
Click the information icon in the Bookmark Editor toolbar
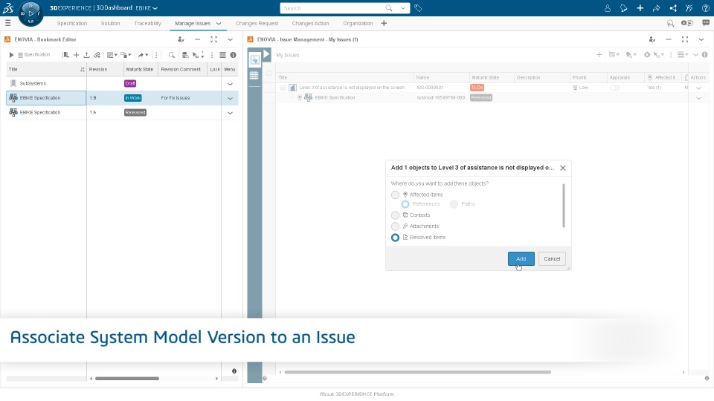tap(233, 55)
